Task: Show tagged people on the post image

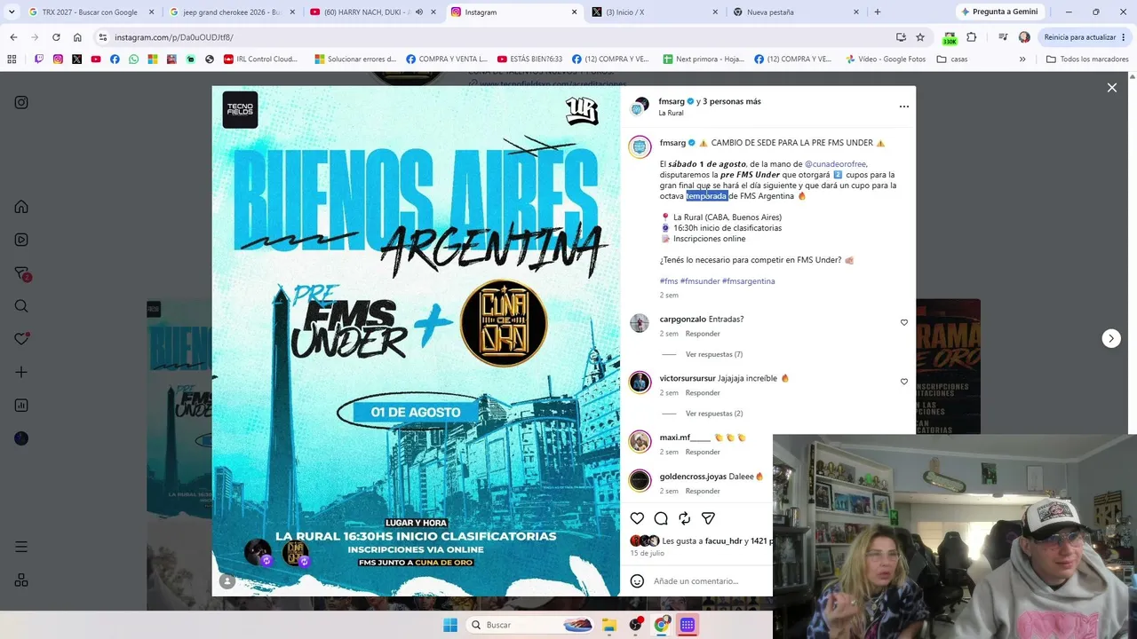Action: (x=227, y=581)
